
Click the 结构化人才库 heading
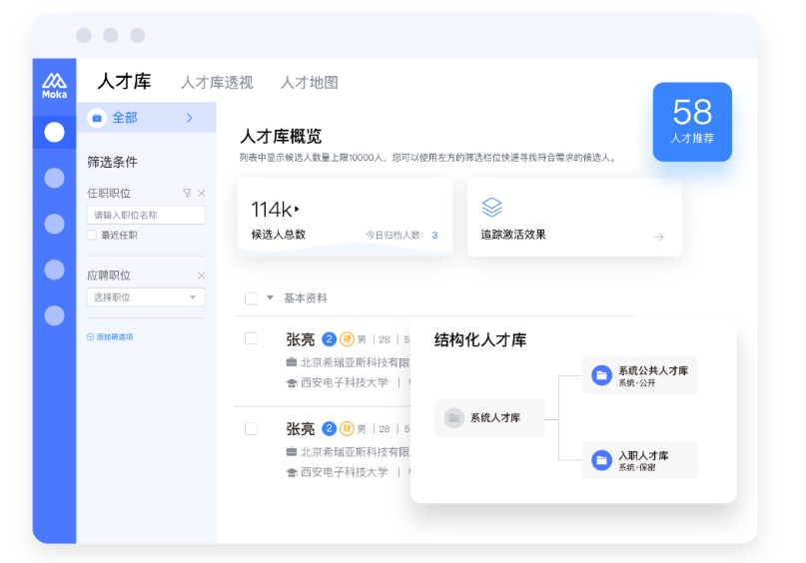[480, 340]
